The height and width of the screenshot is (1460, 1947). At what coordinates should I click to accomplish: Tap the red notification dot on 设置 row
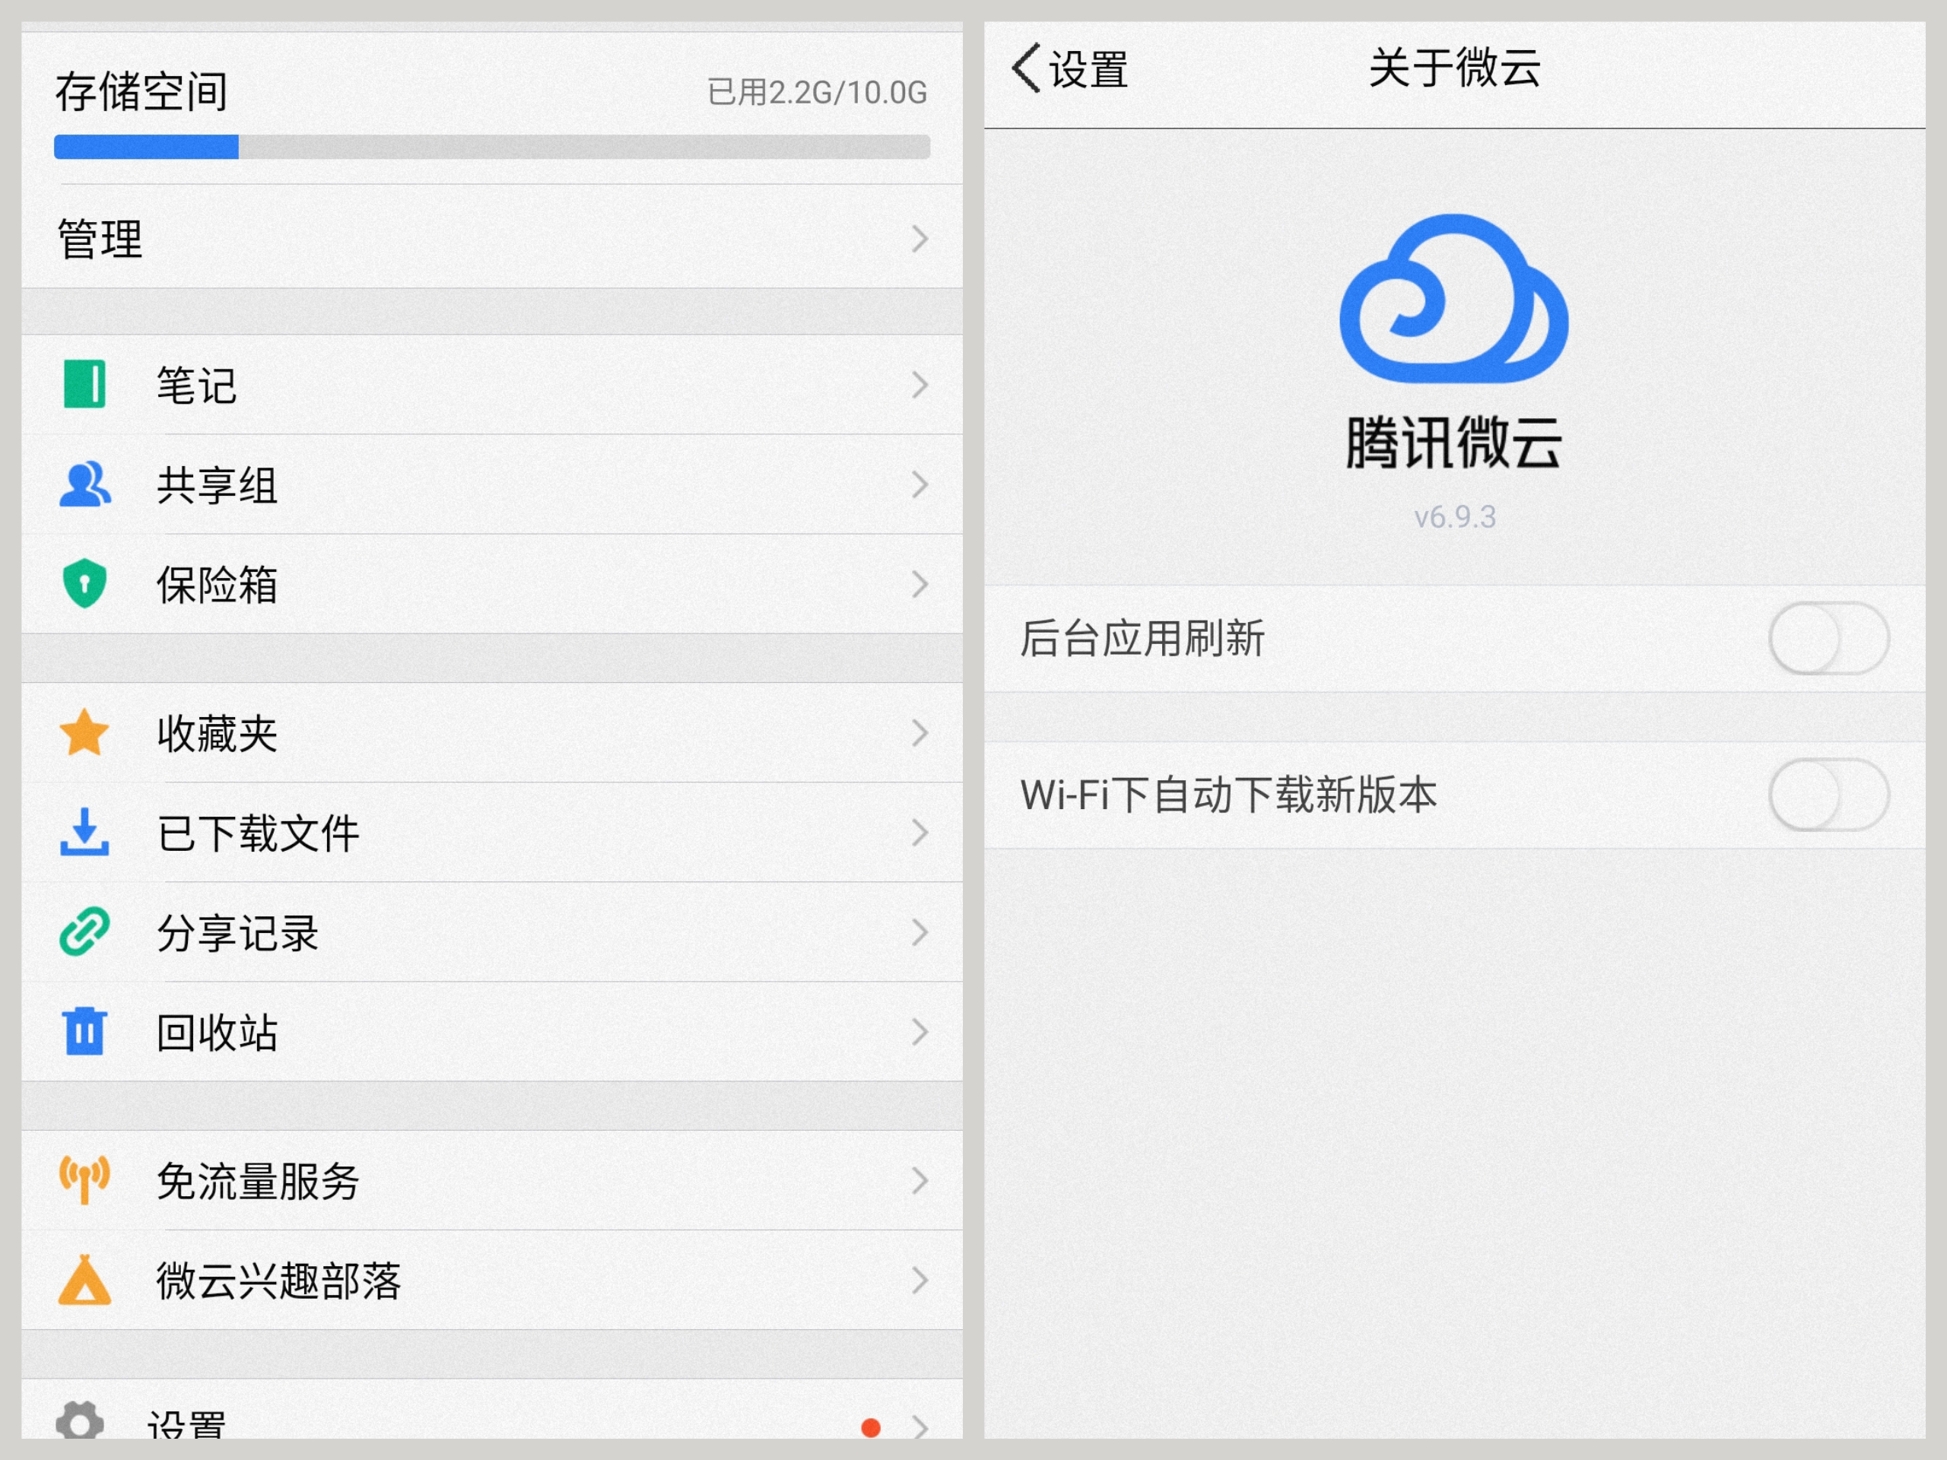click(x=871, y=1427)
